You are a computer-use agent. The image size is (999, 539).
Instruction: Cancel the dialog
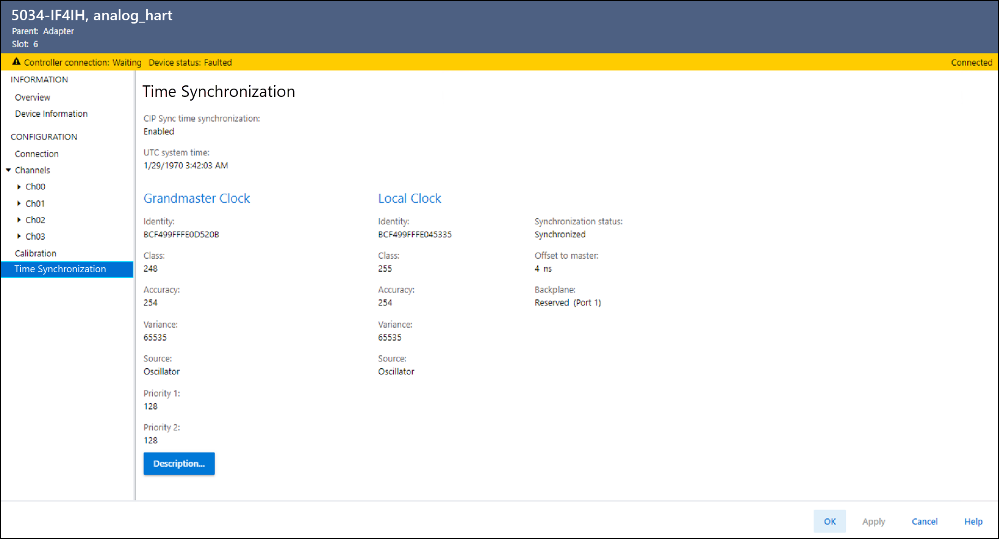924,521
